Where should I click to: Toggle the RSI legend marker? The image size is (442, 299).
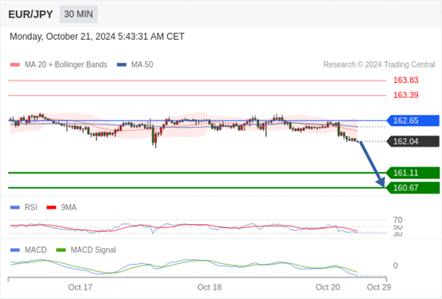pyautogui.click(x=15, y=207)
